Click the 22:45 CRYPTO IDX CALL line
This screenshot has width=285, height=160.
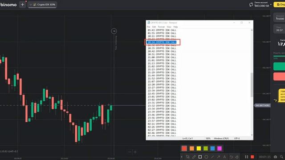[162, 94]
